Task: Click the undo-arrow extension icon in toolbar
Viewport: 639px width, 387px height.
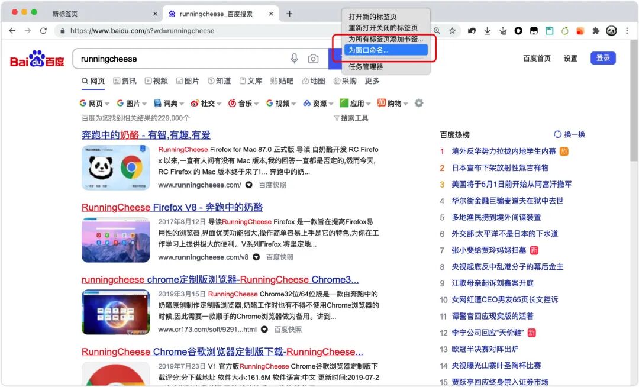Action: pos(472,31)
